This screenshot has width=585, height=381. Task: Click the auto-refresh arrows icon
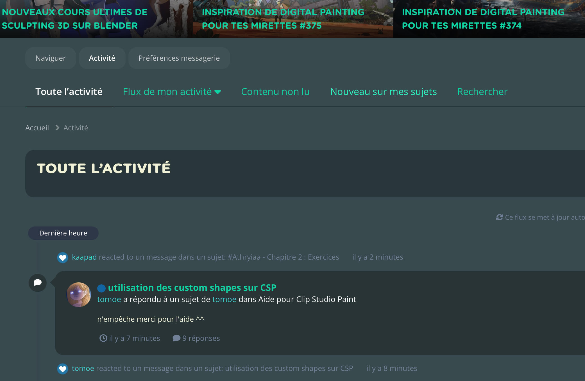(x=499, y=217)
